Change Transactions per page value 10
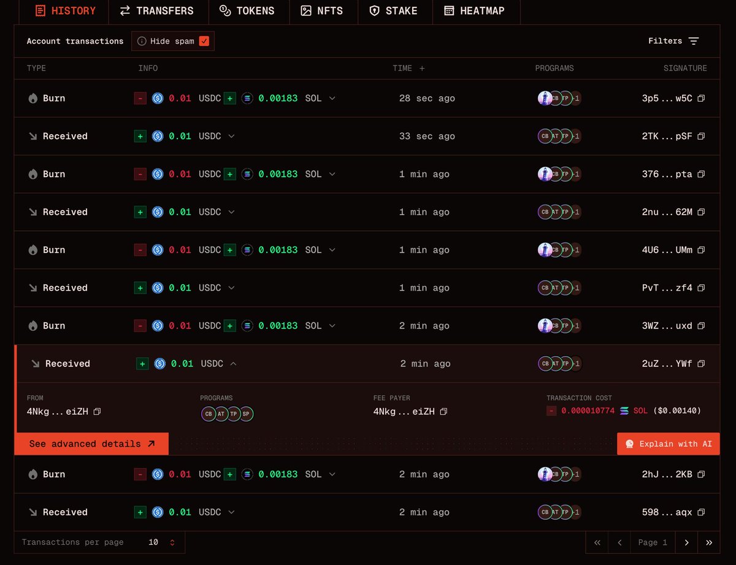This screenshot has height=565, width=736. tap(163, 542)
